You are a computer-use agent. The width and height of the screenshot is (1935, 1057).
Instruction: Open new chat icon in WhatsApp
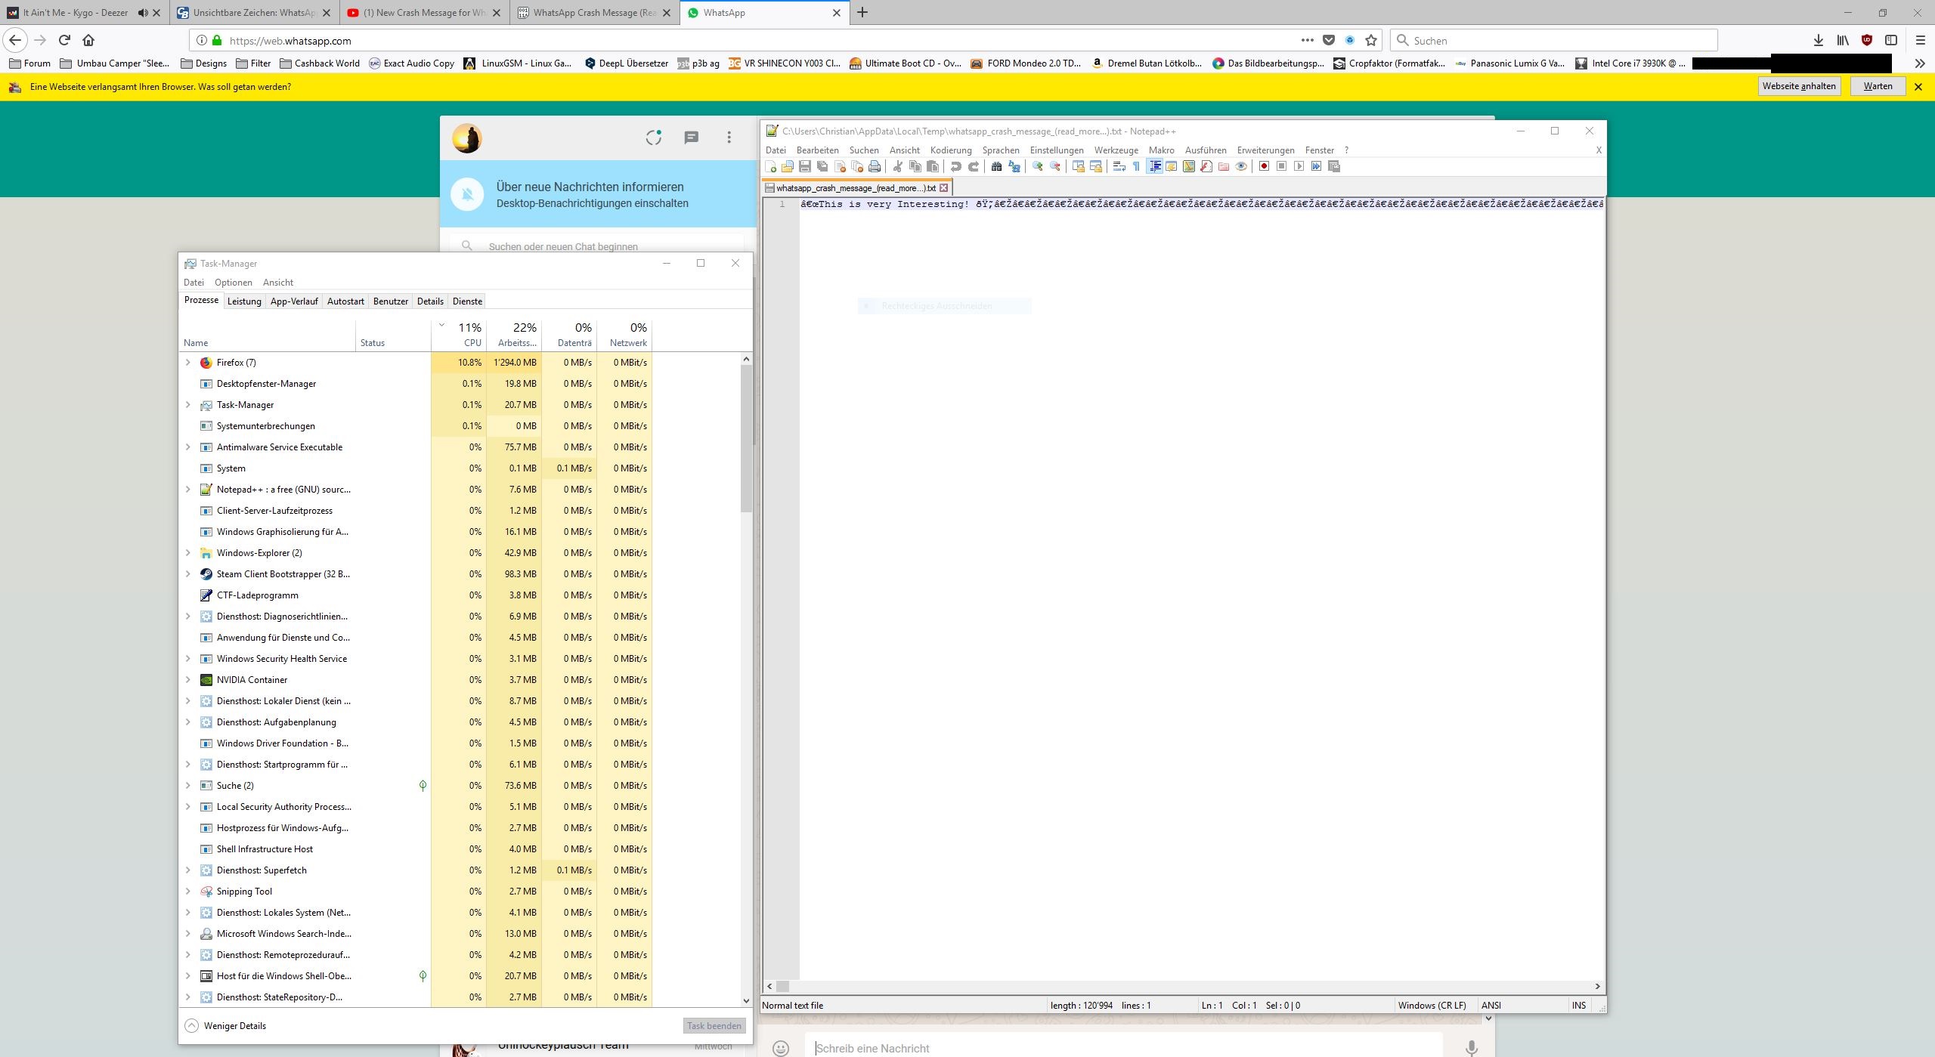(691, 138)
